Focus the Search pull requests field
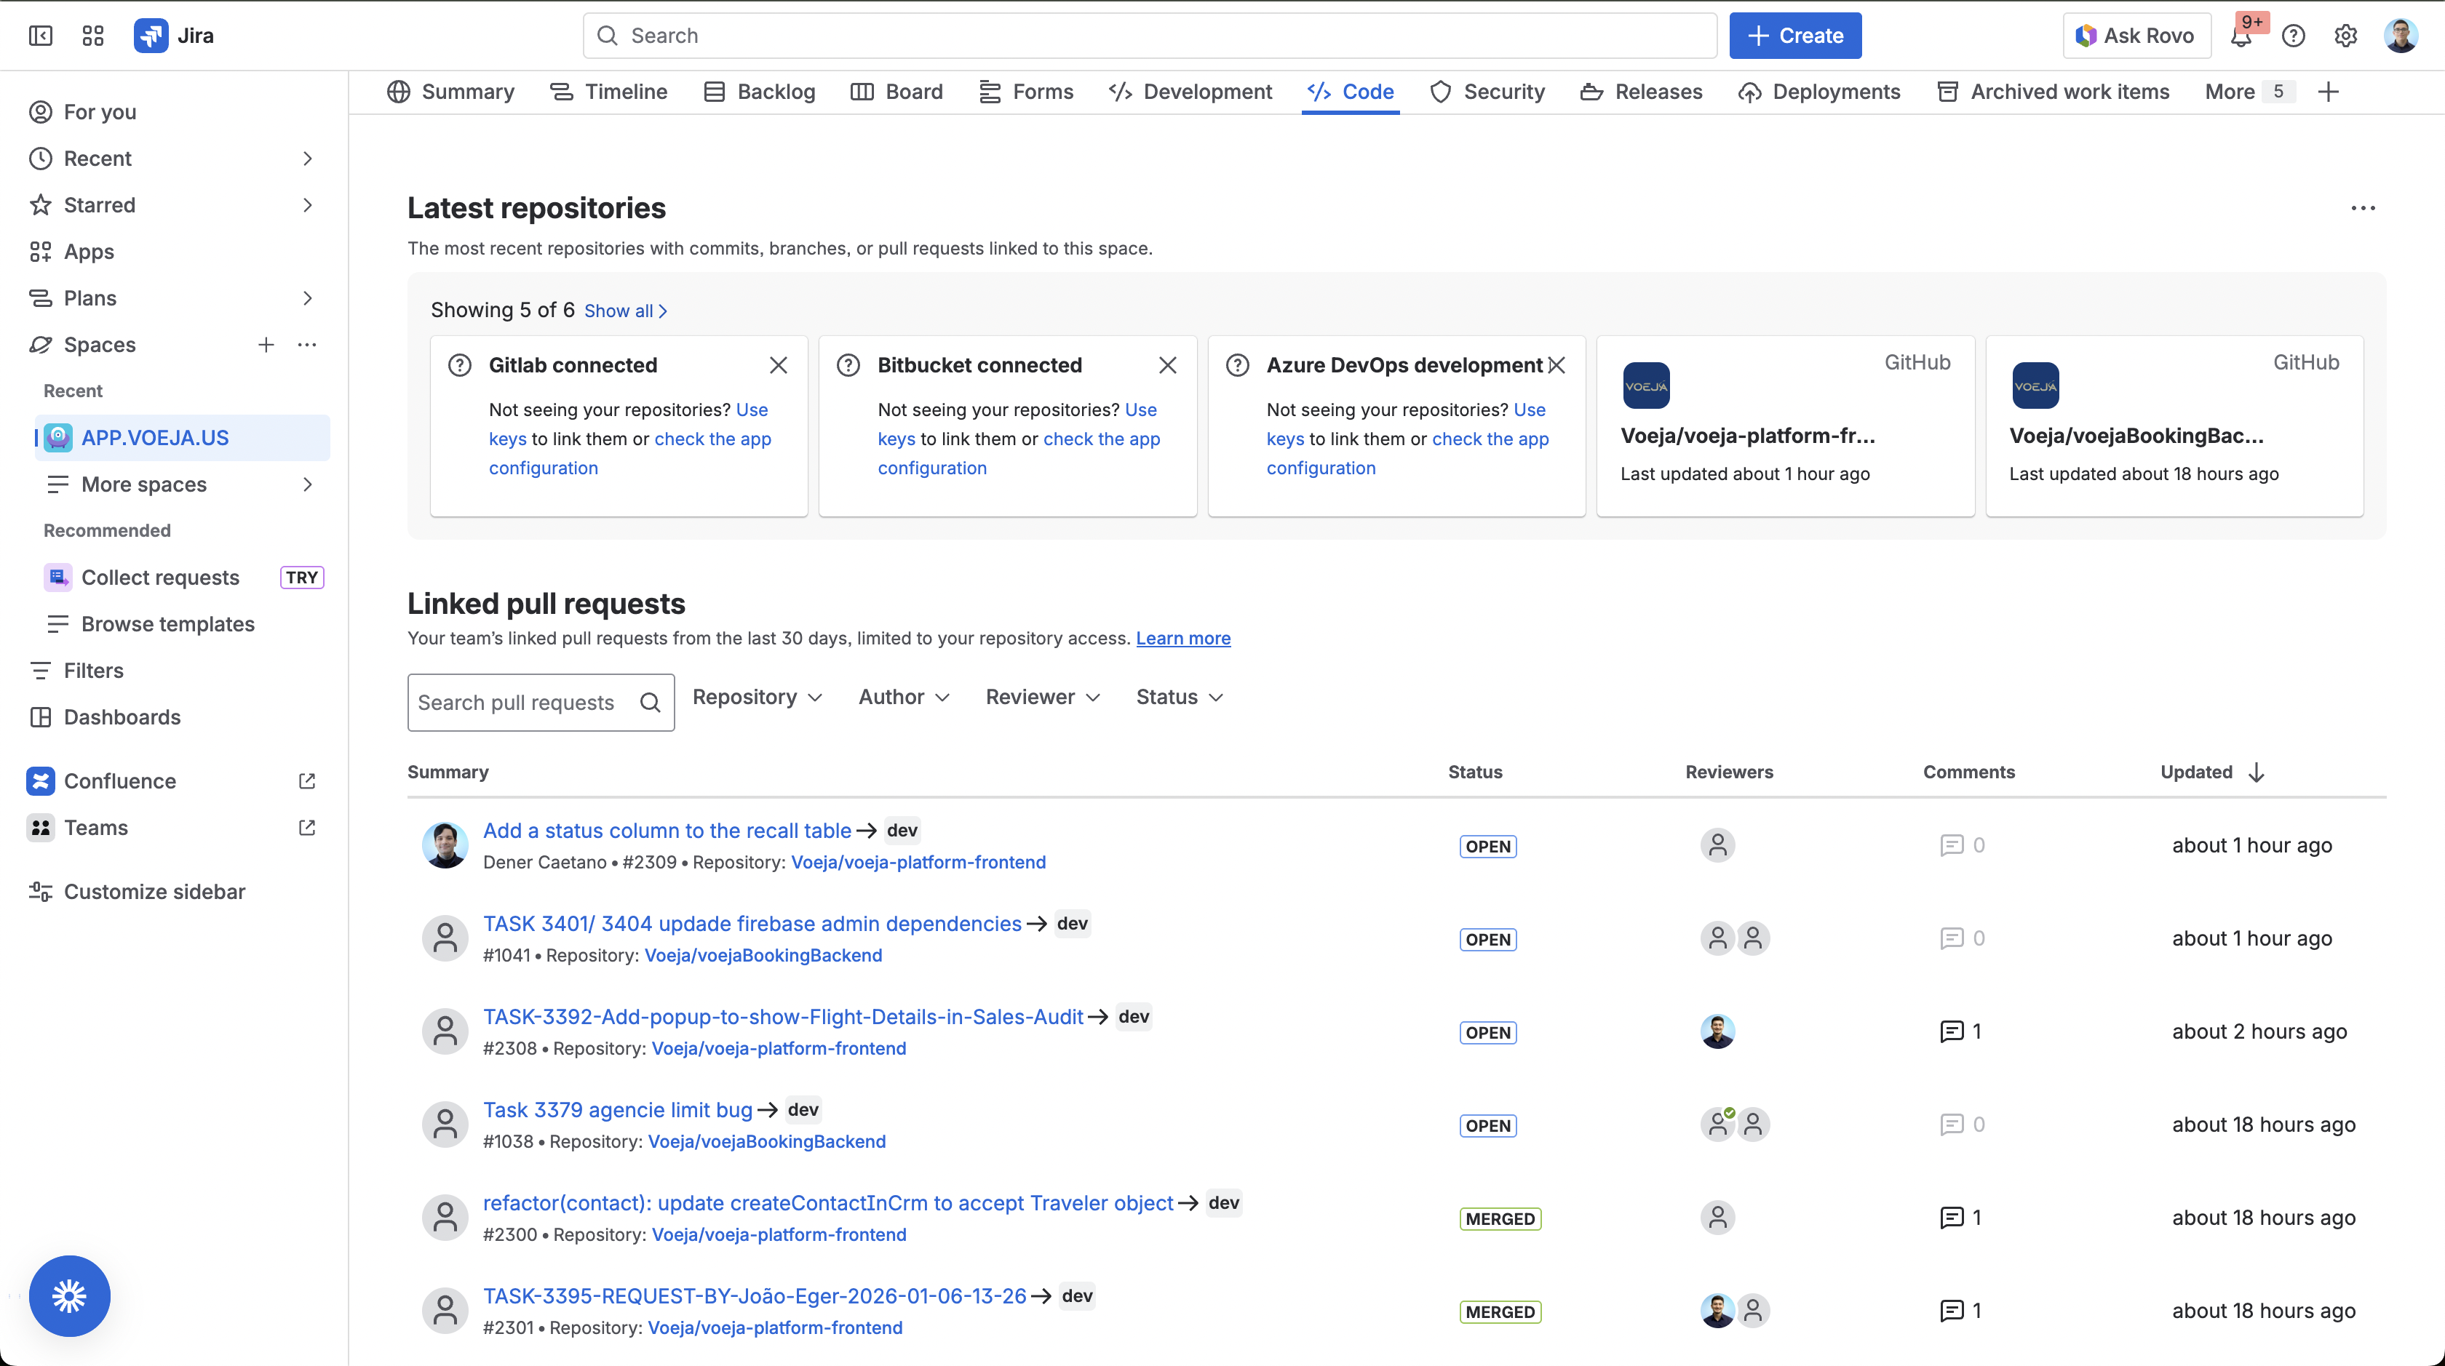 [x=541, y=703]
